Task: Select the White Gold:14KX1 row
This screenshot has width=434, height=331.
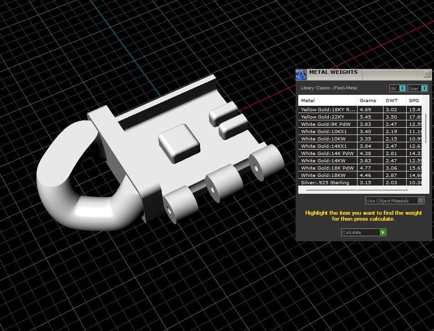Action: 360,146
